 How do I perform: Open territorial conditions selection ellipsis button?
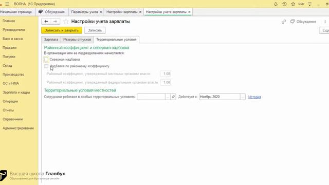click(168, 97)
